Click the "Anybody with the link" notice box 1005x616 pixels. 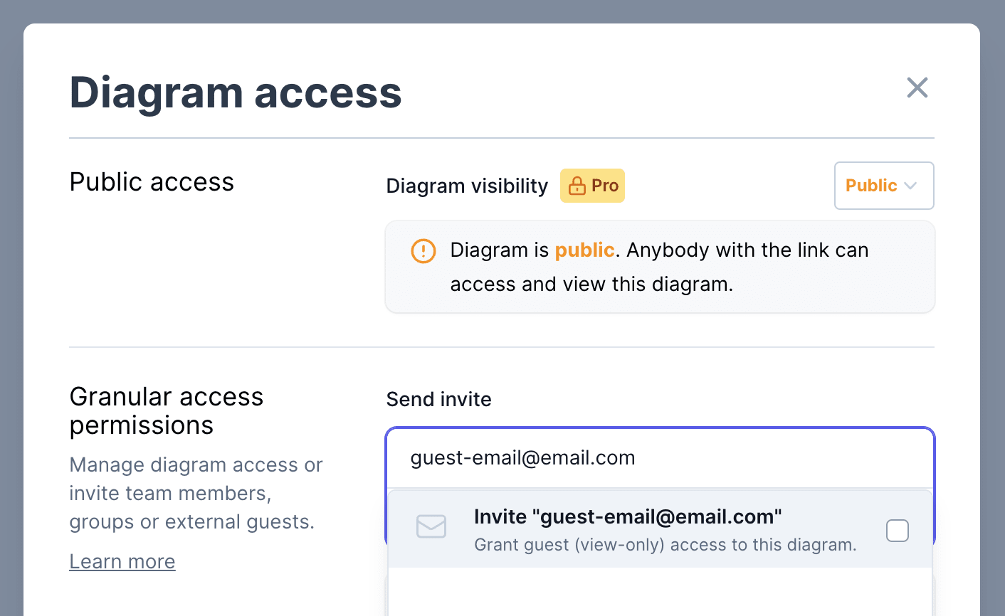coord(660,267)
